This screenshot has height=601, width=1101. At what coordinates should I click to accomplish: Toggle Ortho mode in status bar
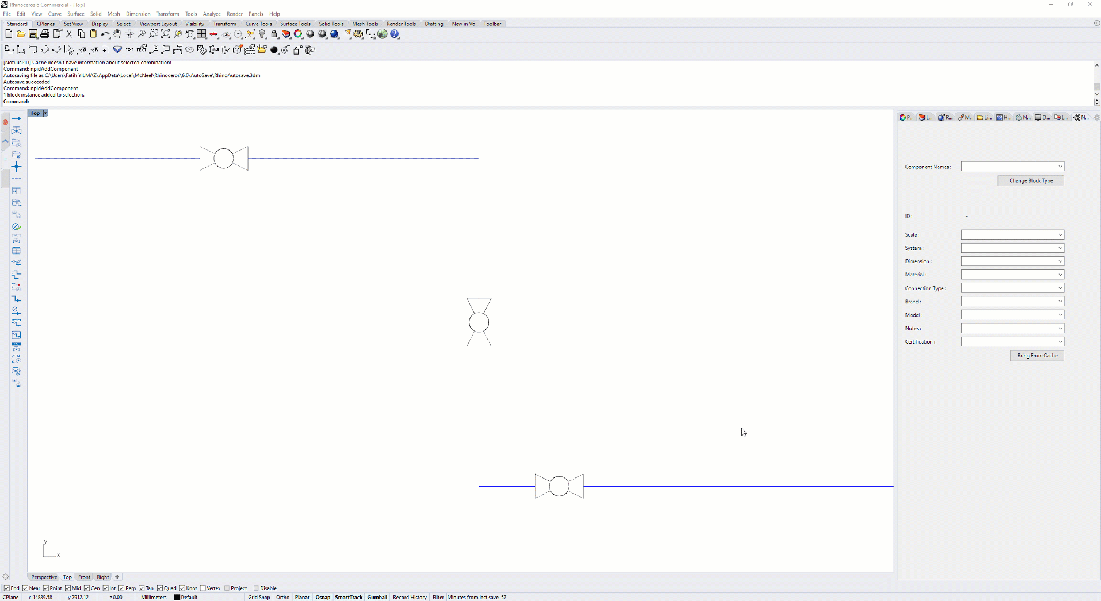(282, 598)
